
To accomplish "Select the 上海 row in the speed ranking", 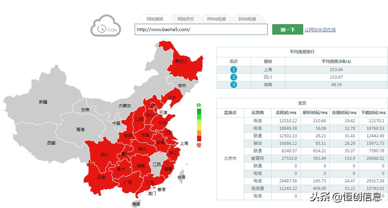I will 268,69.
